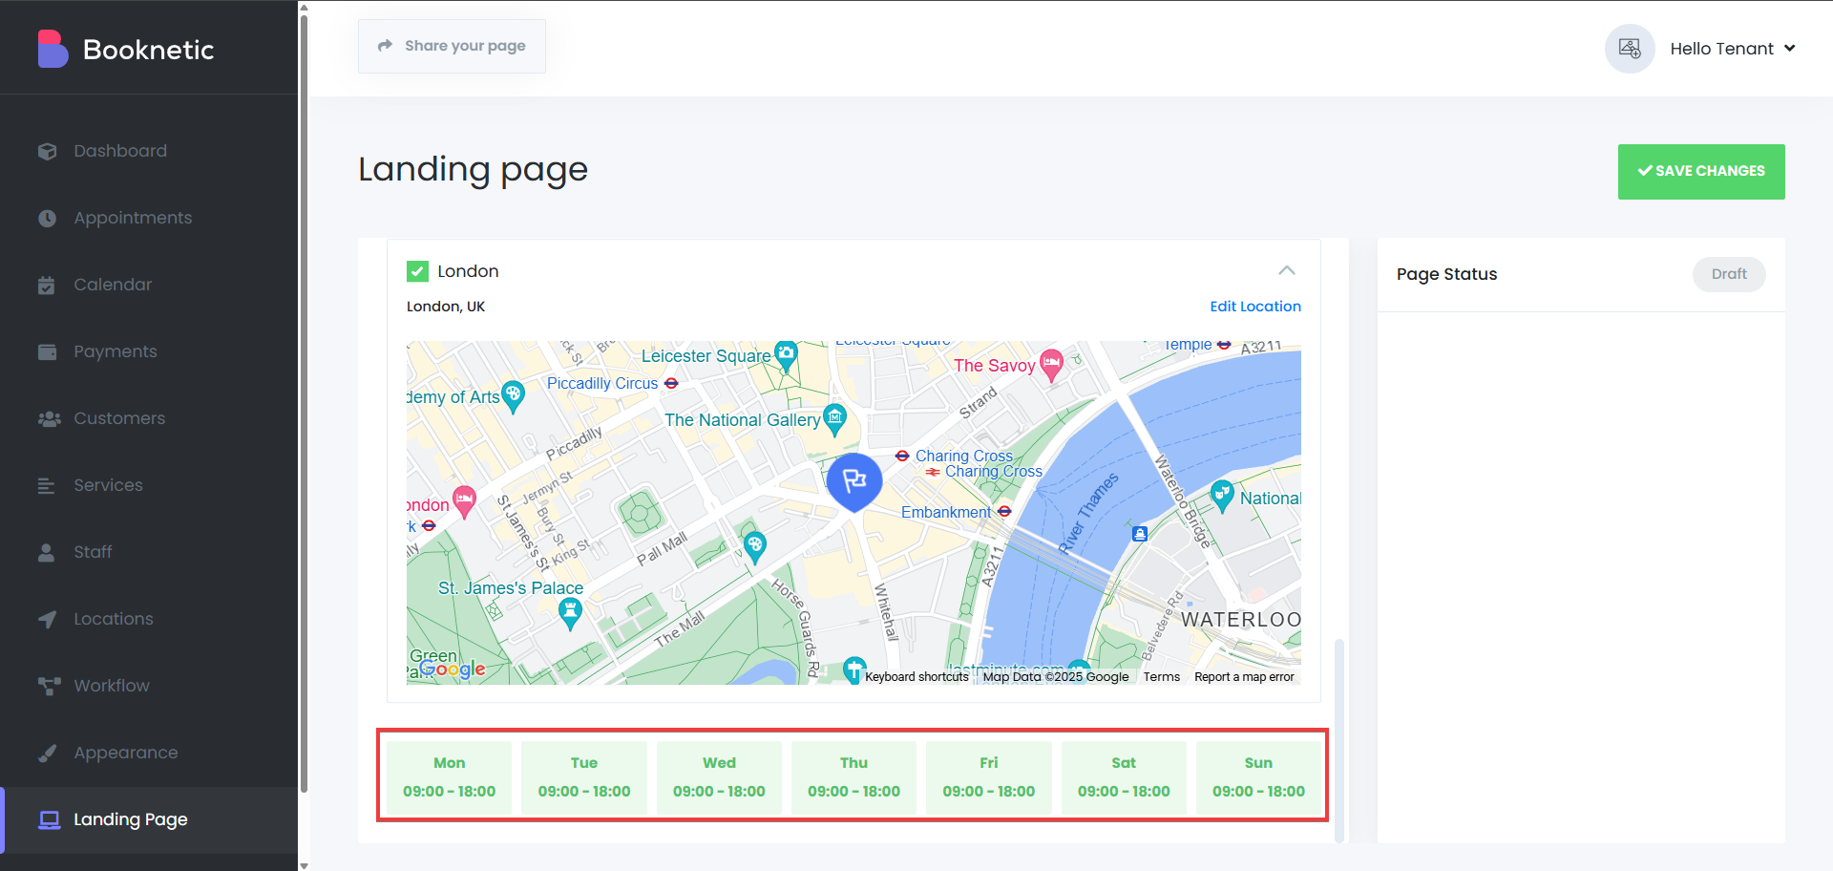Screen dimensions: 1833x871
Task: Click the Save Changes button
Action: pyautogui.click(x=1701, y=172)
